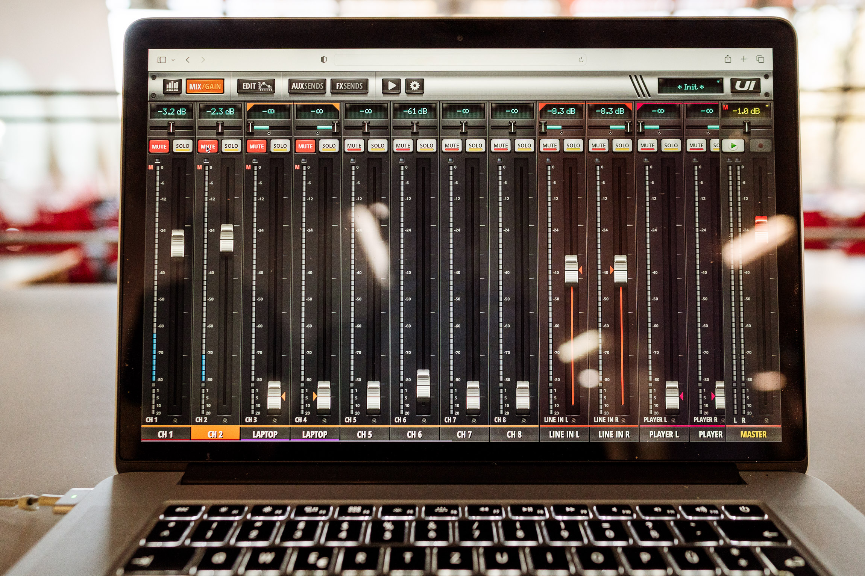Click the Safari address bar field
The width and height of the screenshot is (865, 576).
pos(460,60)
